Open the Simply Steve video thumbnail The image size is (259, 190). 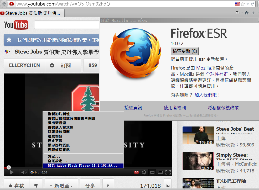pos(198,161)
